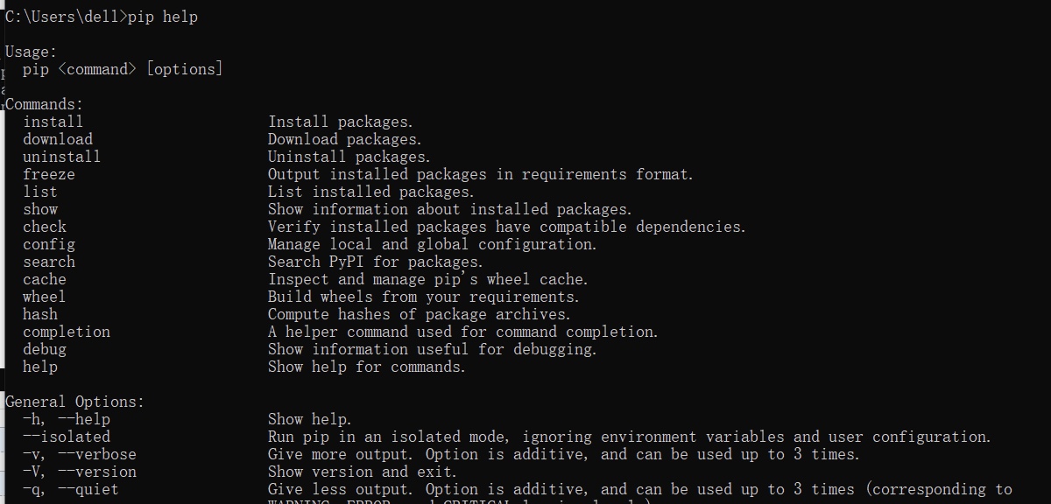Viewport: 1051px width, 504px height.
Task: Click the 'General Options:' heading
Action: pos(75,402)
